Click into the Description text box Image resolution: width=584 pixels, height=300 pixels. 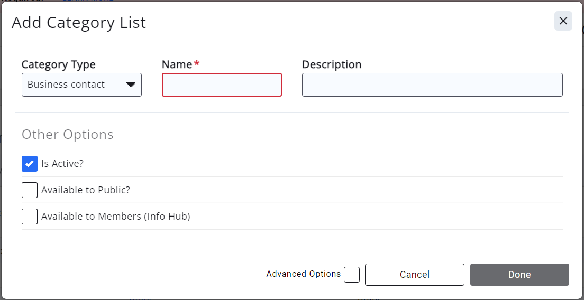pos(432,85)
